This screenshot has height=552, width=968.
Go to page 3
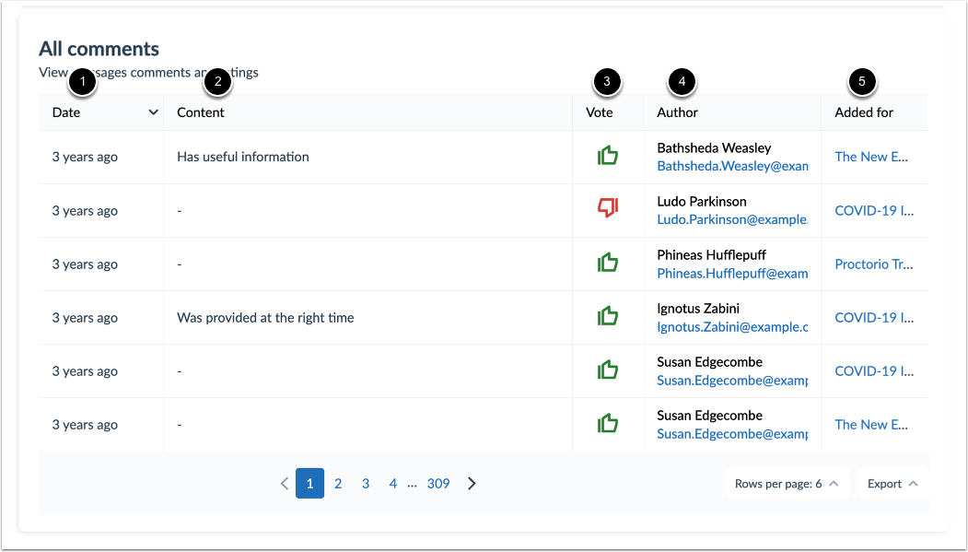tap(366, 484)
